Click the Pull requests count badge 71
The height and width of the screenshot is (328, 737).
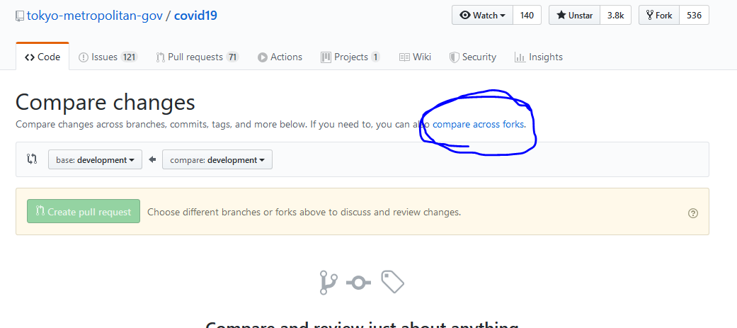(232, 57)
